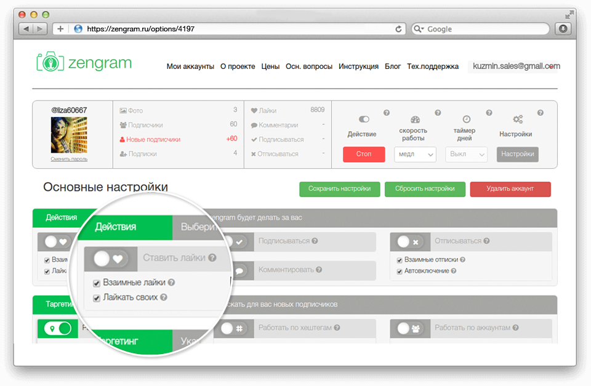
Task: Open Блог in the navigation
Action: 392,66
